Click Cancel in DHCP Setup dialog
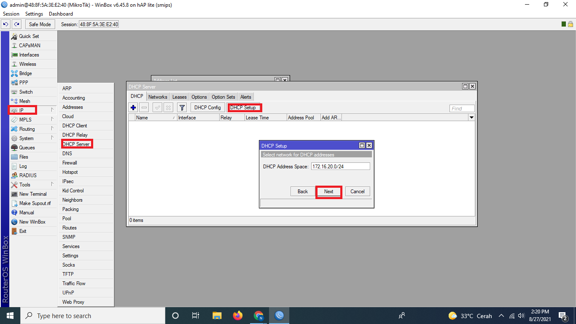The image size is (576, 324). [x=358, y=192]
